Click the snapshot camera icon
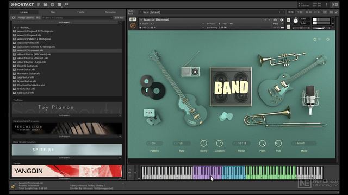 click(275, 20)
